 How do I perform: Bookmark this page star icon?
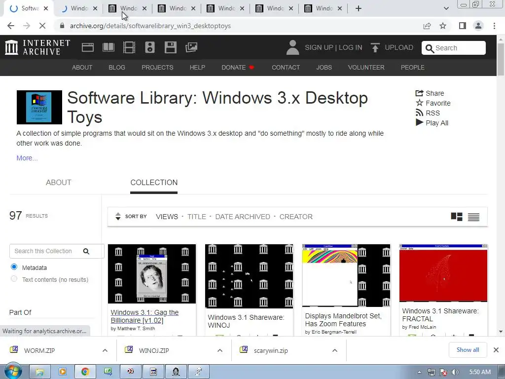click(443, 26)
